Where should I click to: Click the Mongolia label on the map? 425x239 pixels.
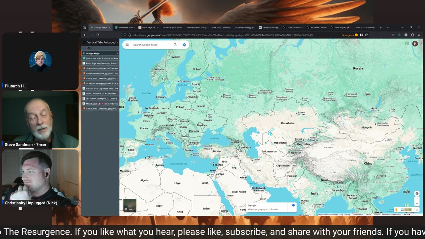pos(367,128)
